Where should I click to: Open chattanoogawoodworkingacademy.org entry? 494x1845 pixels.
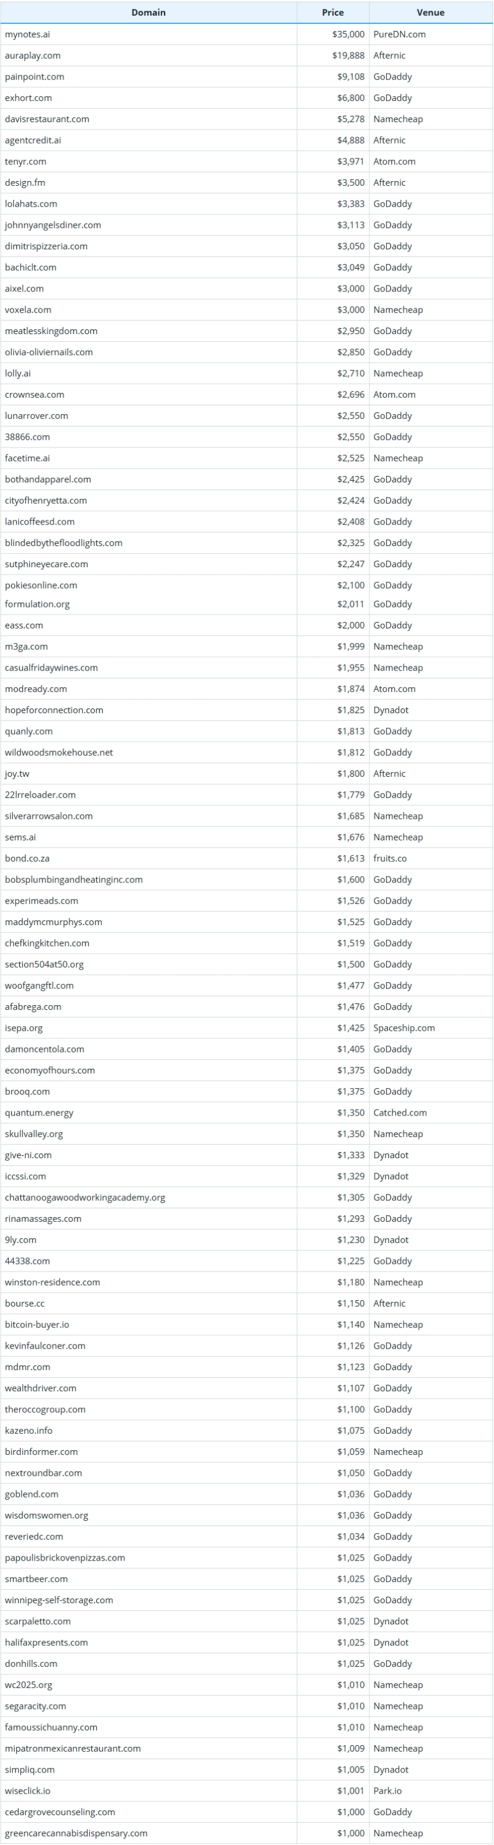pyautogui.click(x=85, y=1197)
